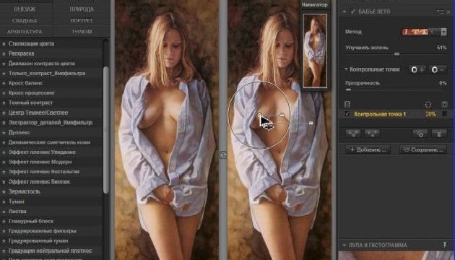Click the duplicate control point icon
Screen dimensions: 455x260
click(x=420, y=134)
